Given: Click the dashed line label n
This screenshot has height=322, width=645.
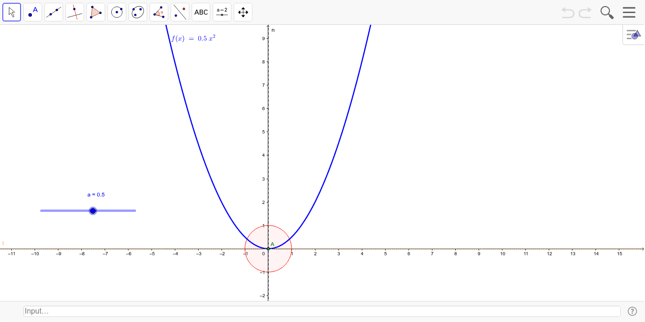Looking at the screenshot, I should (x=273, y=30).
